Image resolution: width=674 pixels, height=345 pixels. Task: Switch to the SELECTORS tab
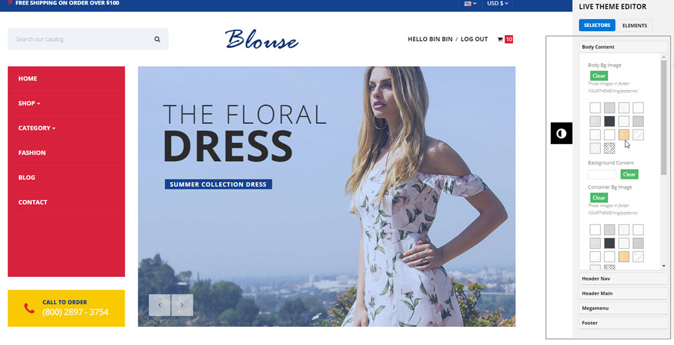click(597, 26)
